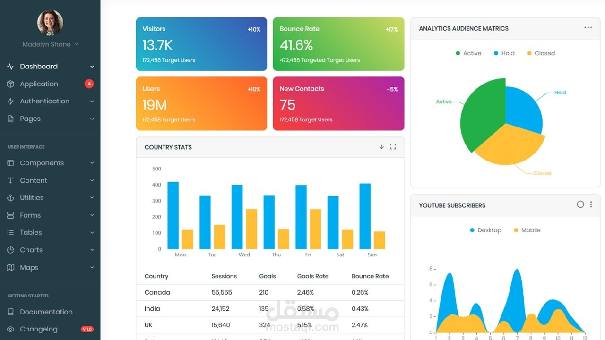The width and height of the screenshot is (605, 340).
Task: Click Country Stats download arrow icon
Action: (x=381, y=147)
